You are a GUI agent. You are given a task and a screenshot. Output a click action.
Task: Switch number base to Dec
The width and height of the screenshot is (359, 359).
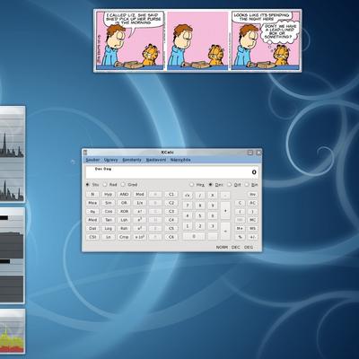[x=216, y=185]
